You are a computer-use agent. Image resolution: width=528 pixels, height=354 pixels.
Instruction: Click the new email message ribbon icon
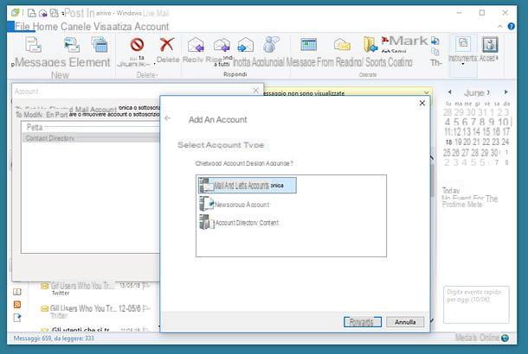pyautogui.click(x=33, y=45)
